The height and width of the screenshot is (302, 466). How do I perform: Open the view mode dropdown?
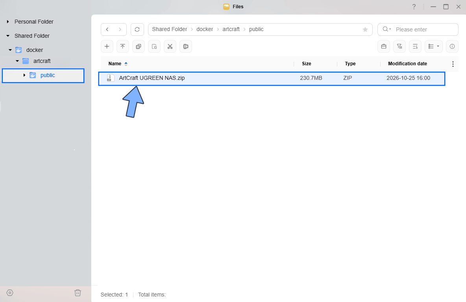point(434,46)
